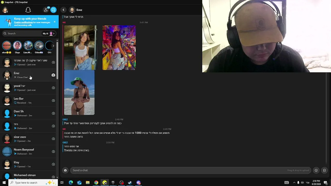Open camera icon in the sizar zezo row
The width and height of the screenshot is (331, 186).
[53, 139]
